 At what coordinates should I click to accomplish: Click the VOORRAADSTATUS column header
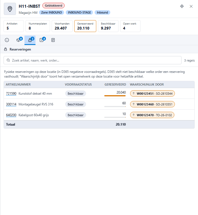pos(78,84)
